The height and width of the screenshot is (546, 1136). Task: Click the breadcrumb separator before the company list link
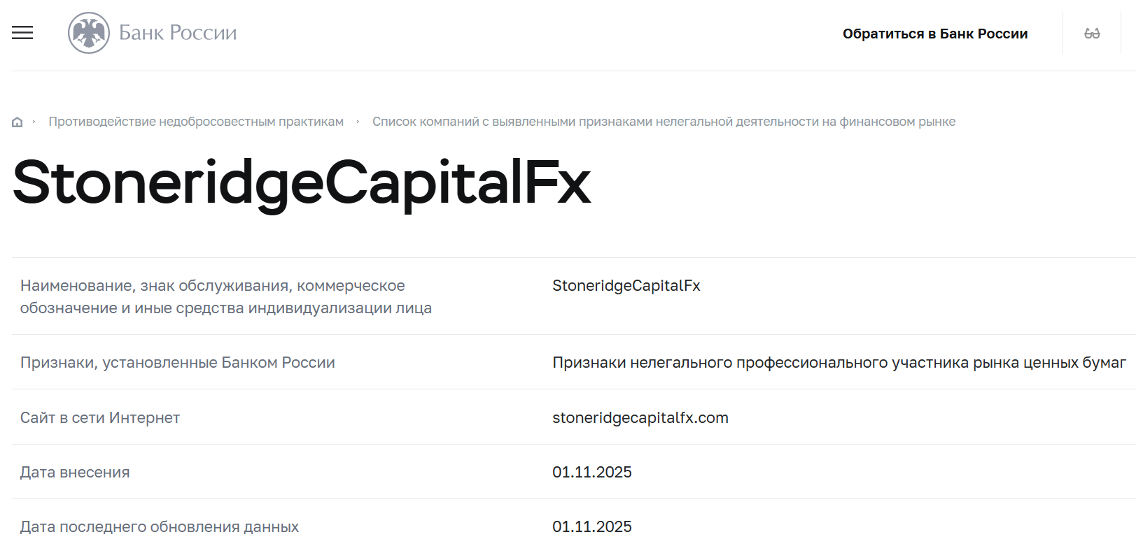359,121
